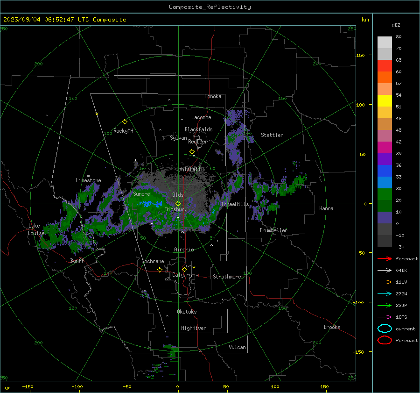420x393 pixels.
Task: Click the 2023/09/04 06:52:47 UTC timestamp
Action: point(64,20)
